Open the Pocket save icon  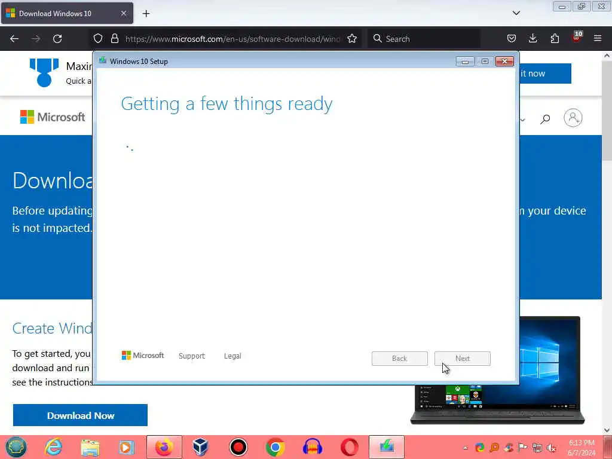tap(512, 38)
